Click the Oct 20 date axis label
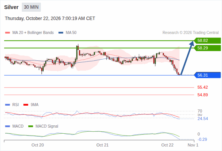The height and width of the screenshot is (151, 222). coord(38,145)
